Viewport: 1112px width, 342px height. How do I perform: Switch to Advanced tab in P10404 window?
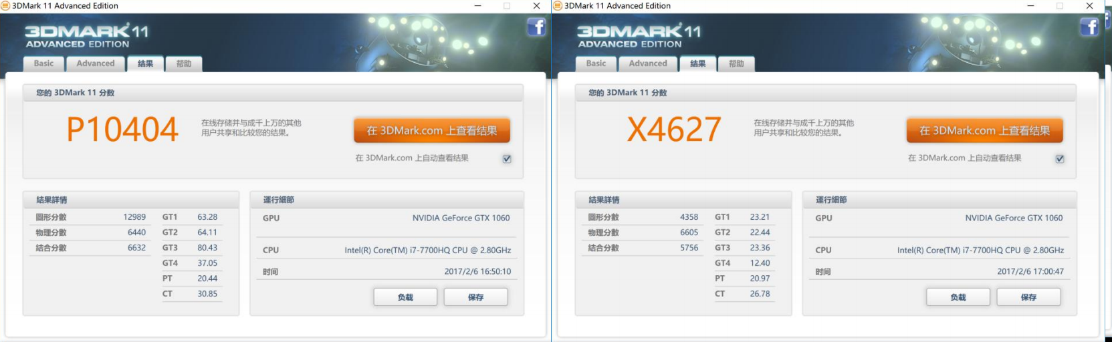(x=96, y=63)
